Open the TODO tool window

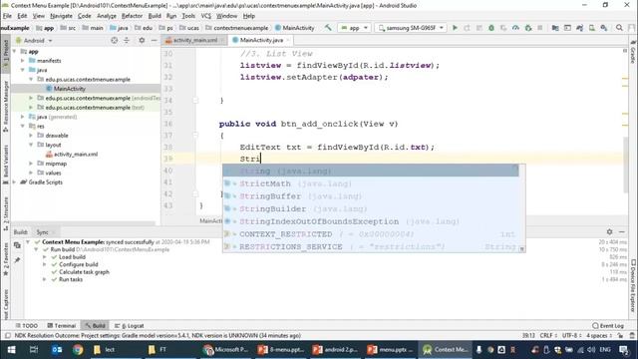(27, 326)
